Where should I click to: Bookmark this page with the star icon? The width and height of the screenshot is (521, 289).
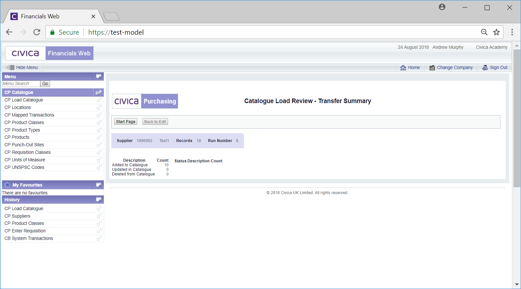(x=496, y=32)
